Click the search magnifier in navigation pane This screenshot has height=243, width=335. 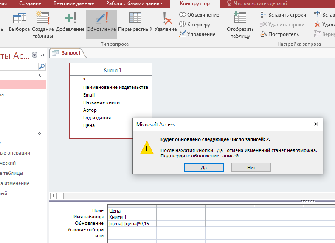pyautogui.click(x=42, y=66)
